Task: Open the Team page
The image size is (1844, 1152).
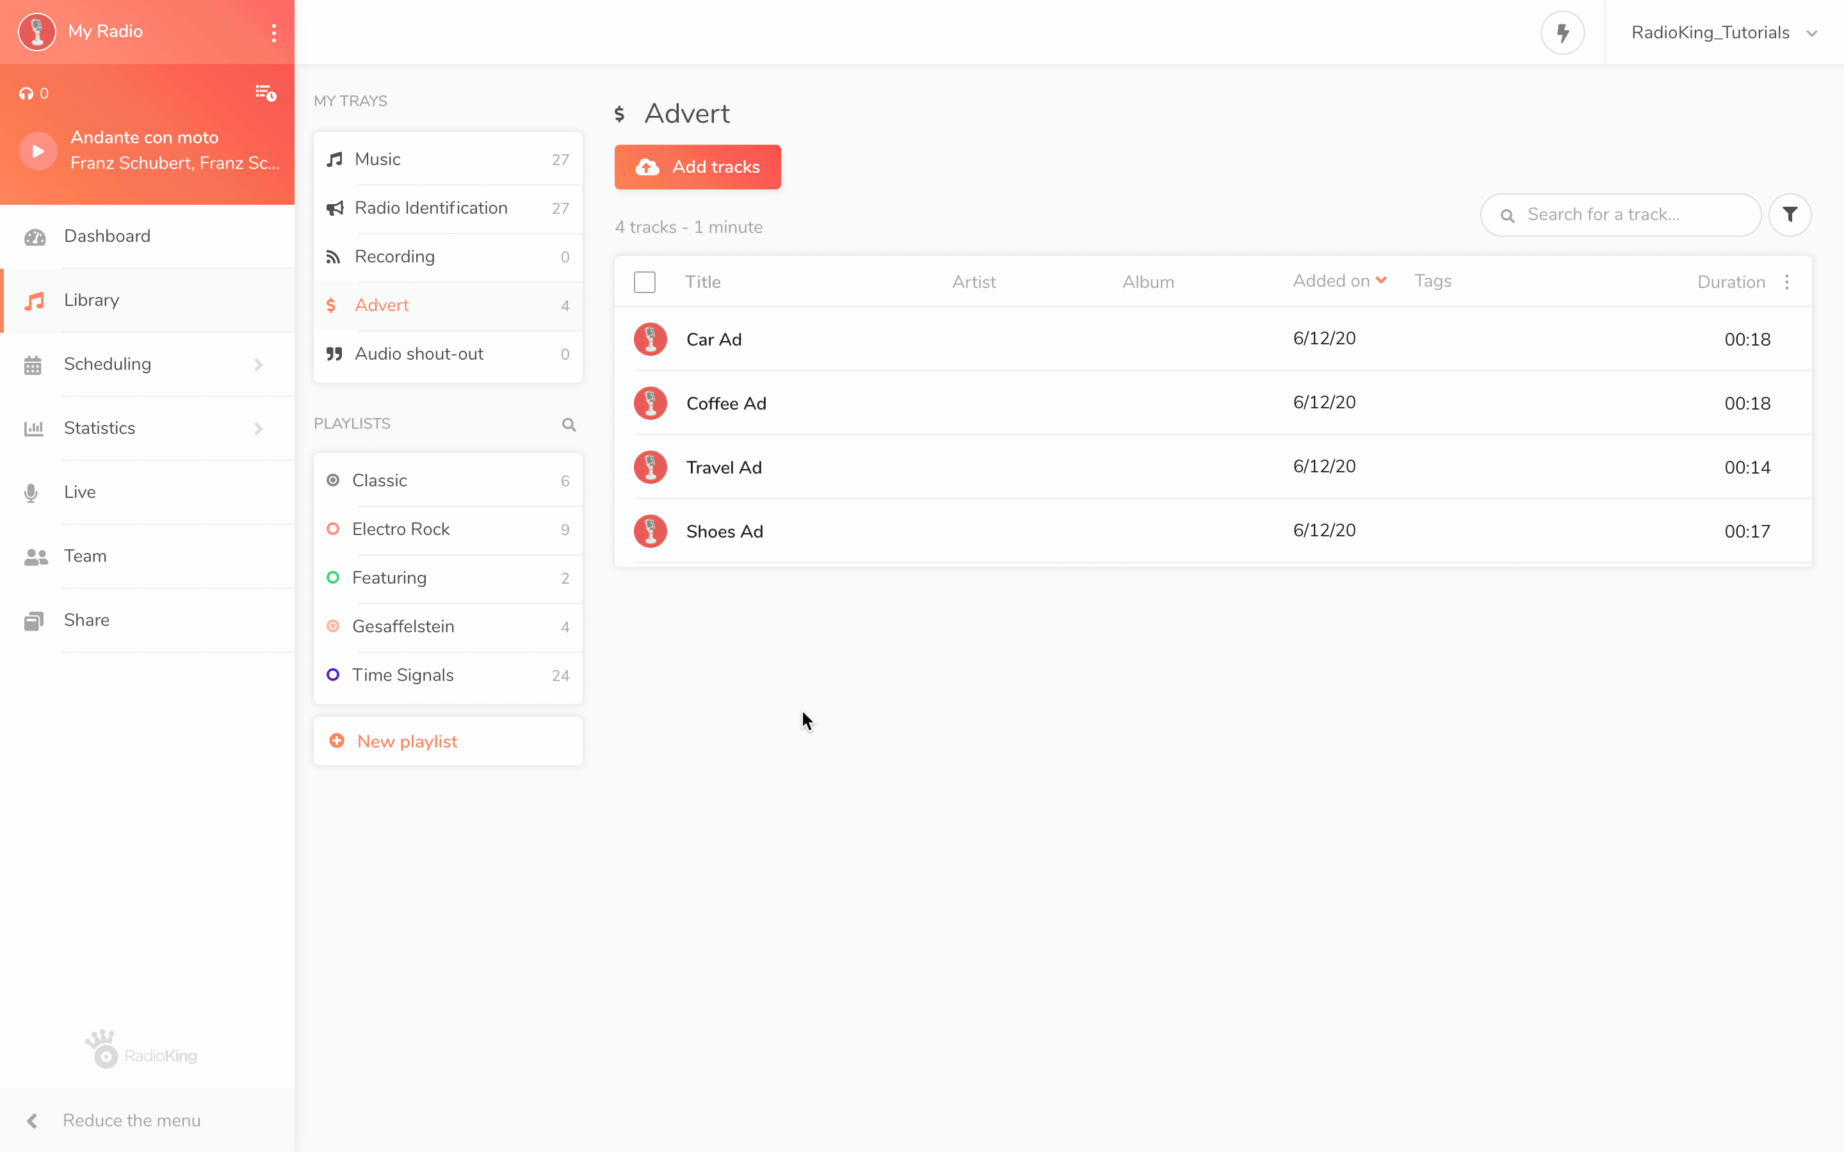Action: tap(148, 556)
